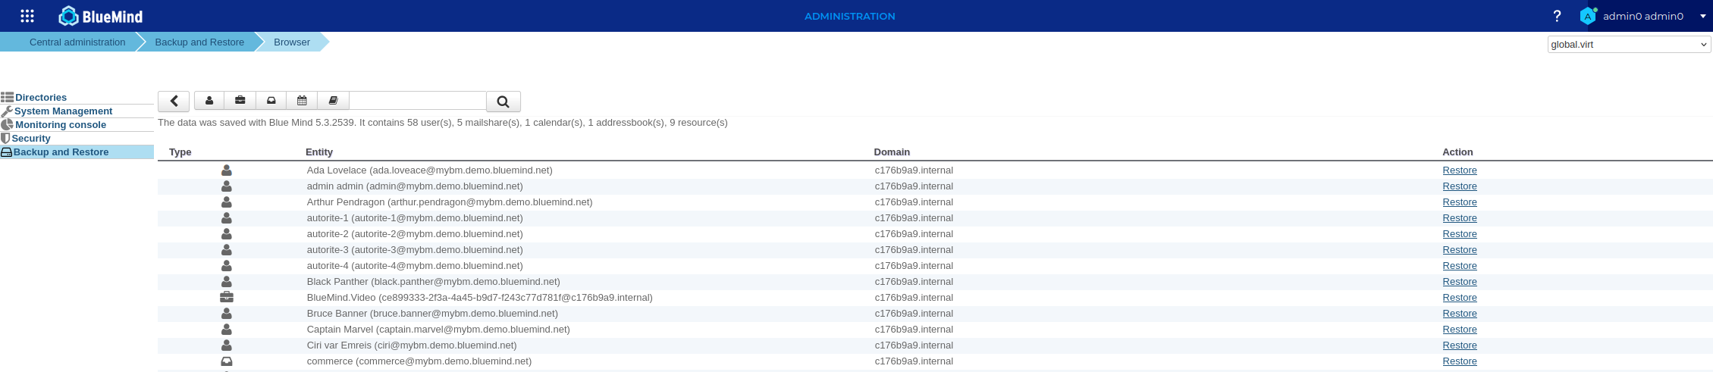The width and height of the screenshot is (1713, 372).
Task: Open Directories in the sidebar
Action: 41,98
